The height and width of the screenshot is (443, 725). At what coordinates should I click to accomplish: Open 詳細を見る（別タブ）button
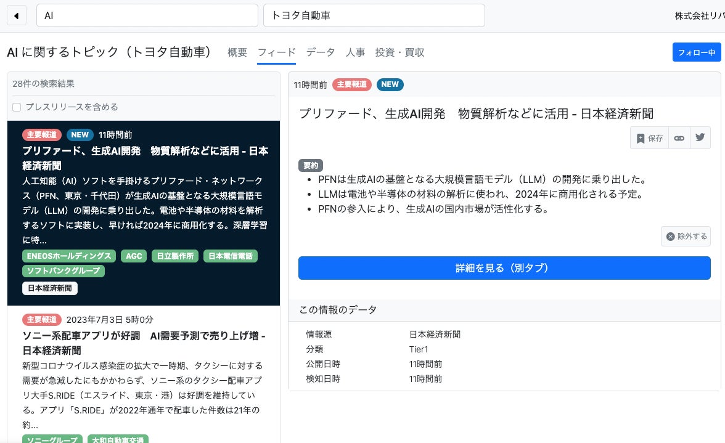click(504, 268)
